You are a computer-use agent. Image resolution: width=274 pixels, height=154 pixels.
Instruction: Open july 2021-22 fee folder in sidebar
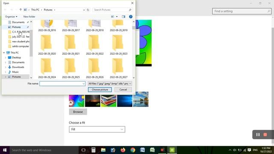[19, 37]
